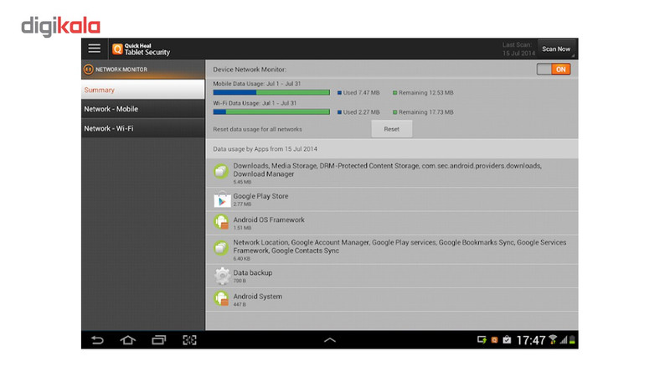This screenshot has width=670, height=367.
Task: Click the Android System app icon
Action: [221, 299]
